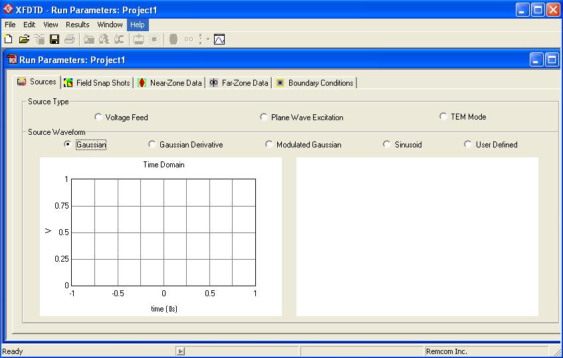Click the sine waveform toolbar icon

[x=219, y=39]
